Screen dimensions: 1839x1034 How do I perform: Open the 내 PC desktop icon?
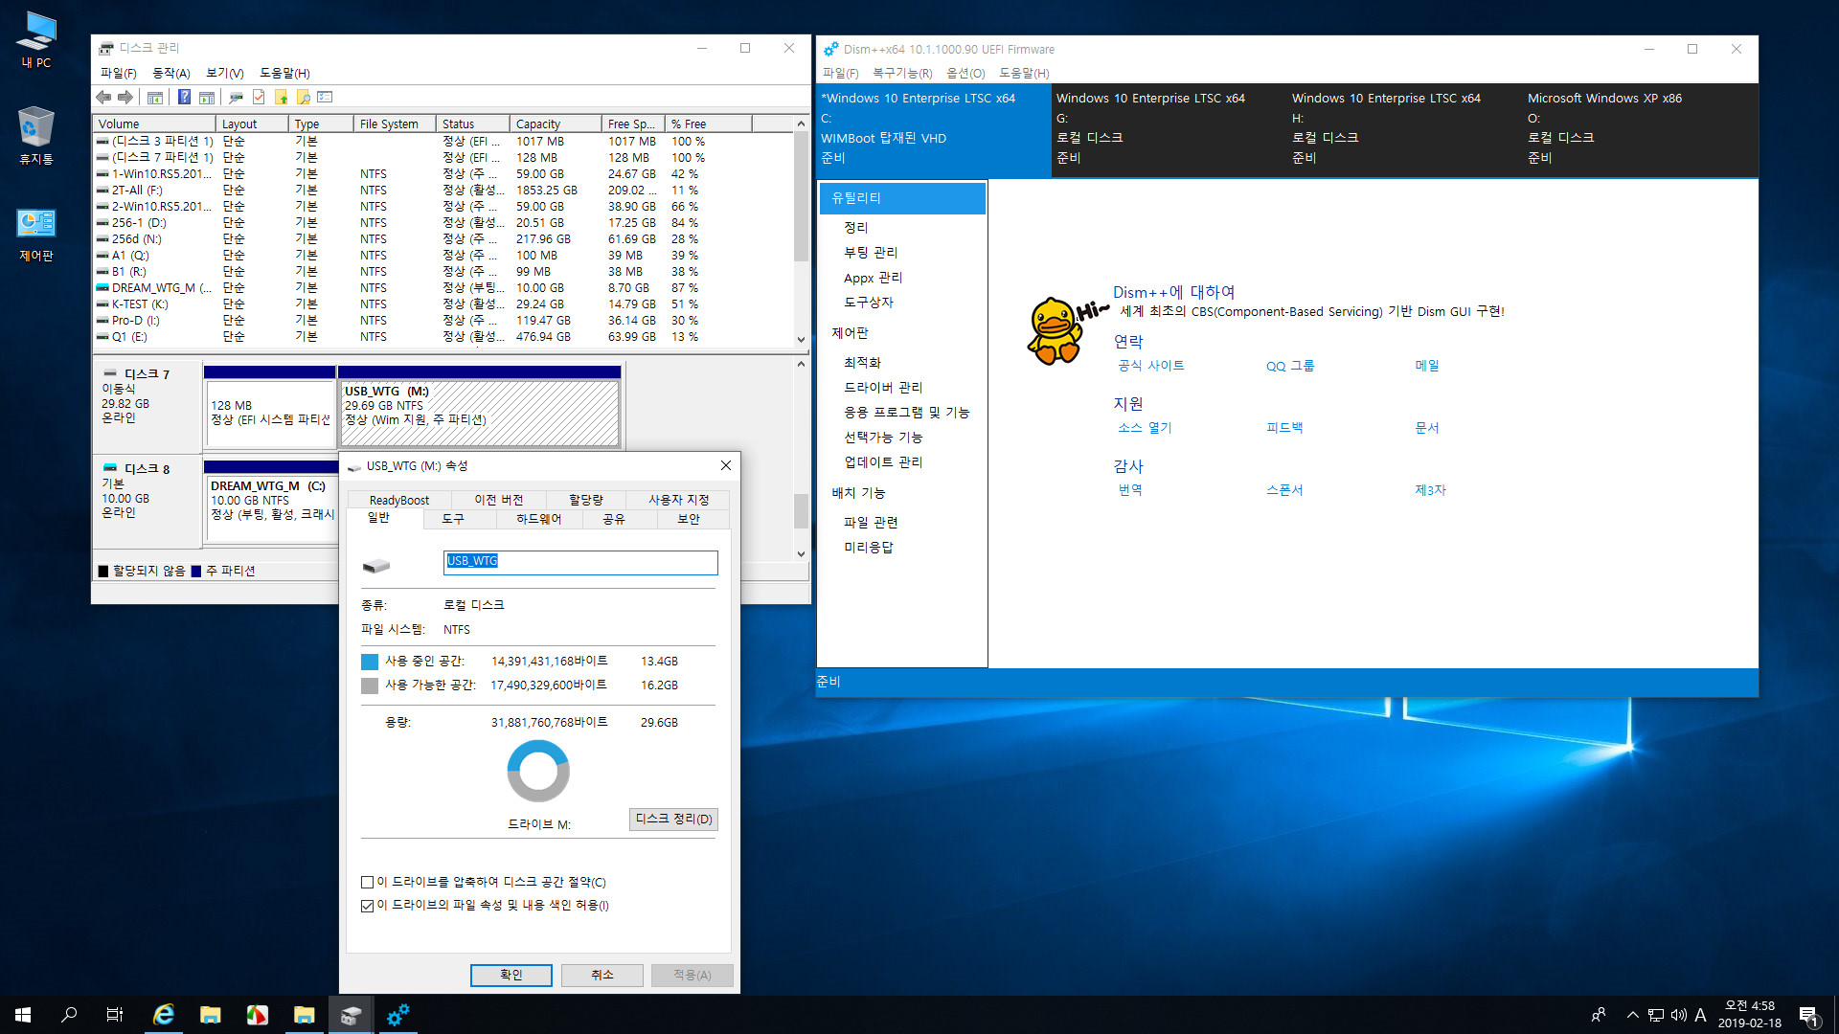pyautogui.click(x=36, y=39)
